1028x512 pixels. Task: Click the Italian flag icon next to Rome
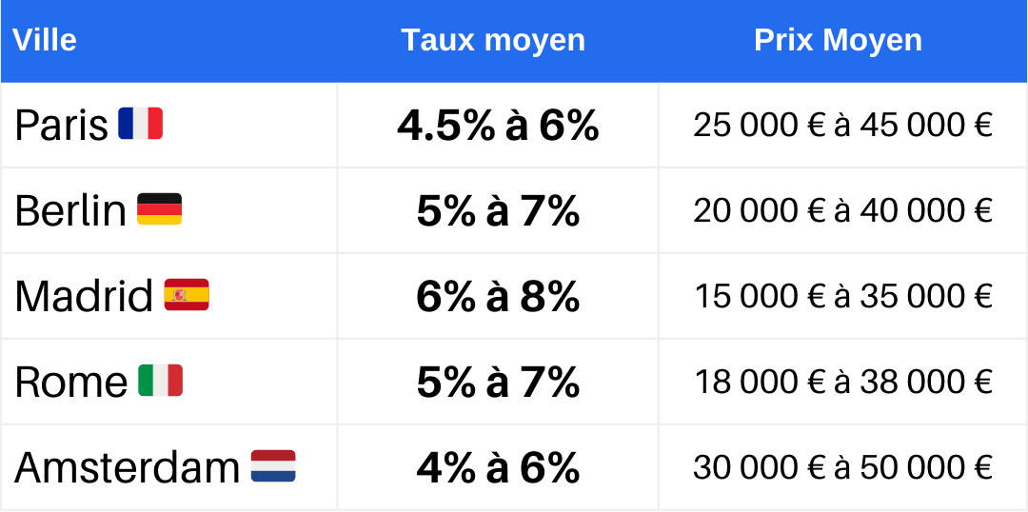coord(160,381)
